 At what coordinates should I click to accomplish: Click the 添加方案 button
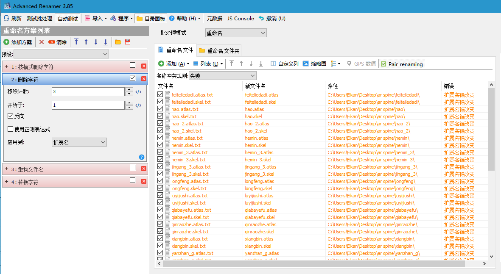(18, 42)
